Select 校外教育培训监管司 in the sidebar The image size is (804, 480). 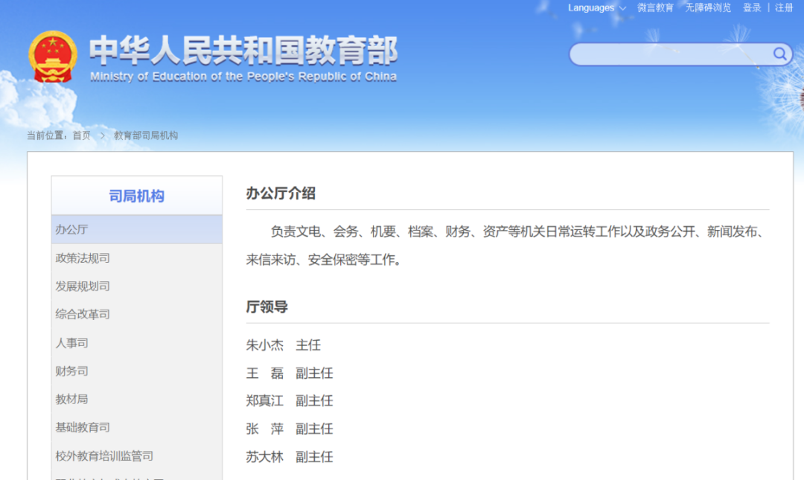coord(137,456)
